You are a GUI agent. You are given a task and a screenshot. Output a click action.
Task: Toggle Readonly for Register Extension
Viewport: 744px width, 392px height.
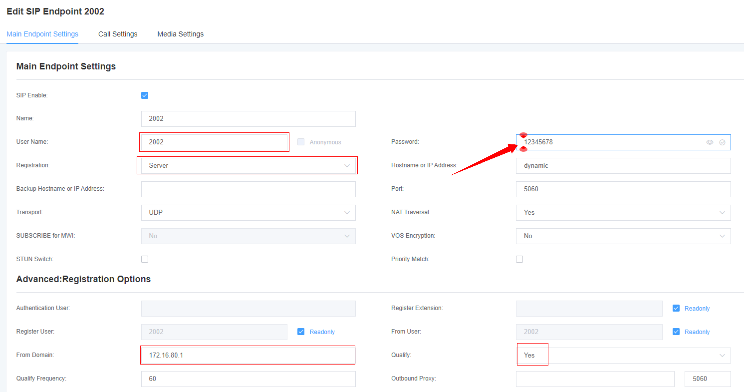tap(676, 308)
